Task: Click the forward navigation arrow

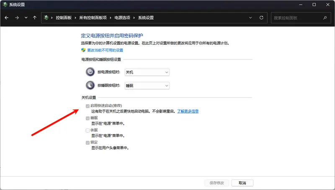Action: click(17, 18)
